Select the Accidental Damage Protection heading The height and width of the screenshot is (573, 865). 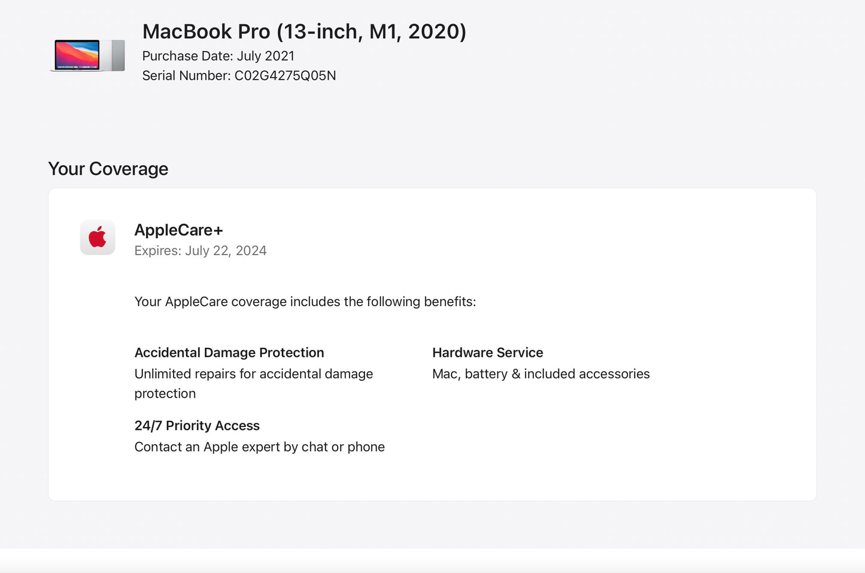[x=229, y=353]
